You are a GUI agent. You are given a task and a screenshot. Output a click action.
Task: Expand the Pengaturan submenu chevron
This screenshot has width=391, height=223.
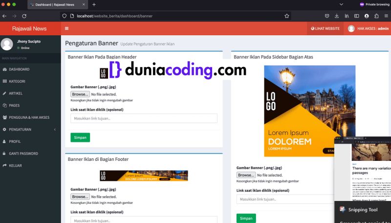[55, 130]
